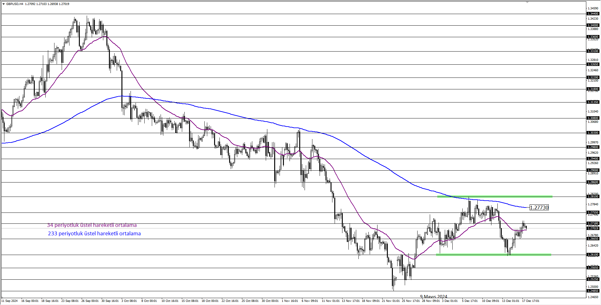This screenshot has width=601, height=305.
Task: Click the 1.32200 horizontal line price tag
Action: [x=593, y=77]
